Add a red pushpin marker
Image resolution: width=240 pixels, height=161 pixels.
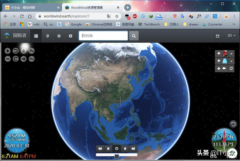pos(222,53)
